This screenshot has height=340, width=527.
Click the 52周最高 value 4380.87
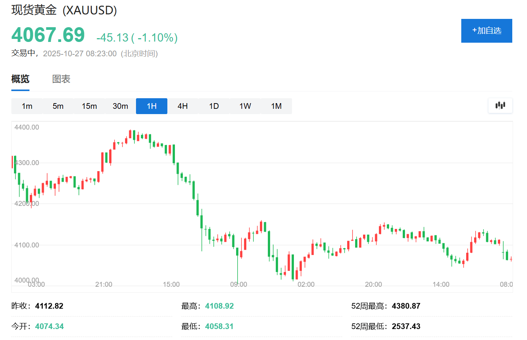406,306
